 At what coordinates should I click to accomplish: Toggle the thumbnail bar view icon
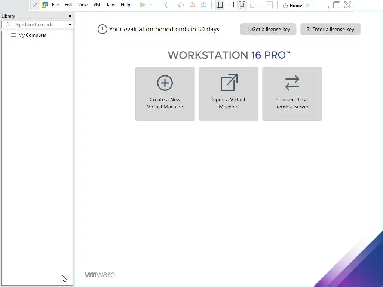tap(230, 5)
